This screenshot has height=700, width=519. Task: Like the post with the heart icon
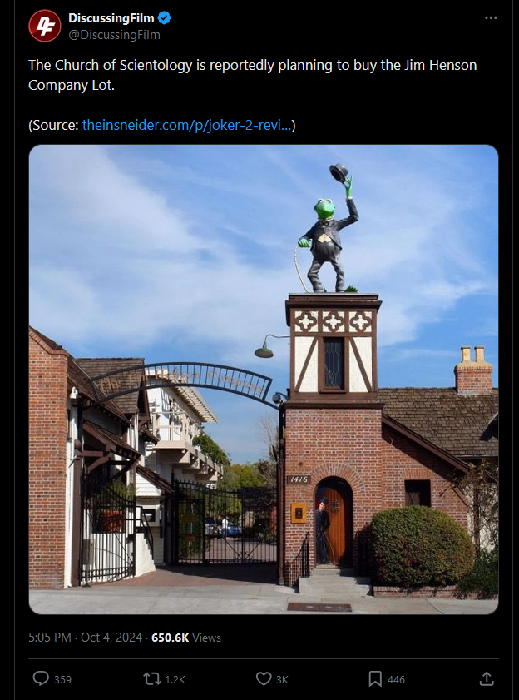(x=264, y=678)
